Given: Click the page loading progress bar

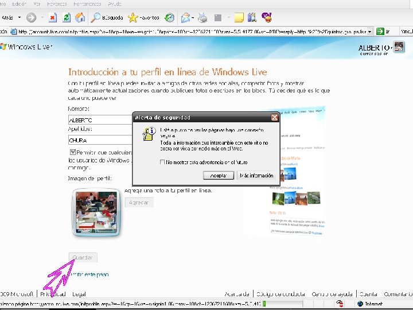Looking at the screenshot, I should coord(282,304).
